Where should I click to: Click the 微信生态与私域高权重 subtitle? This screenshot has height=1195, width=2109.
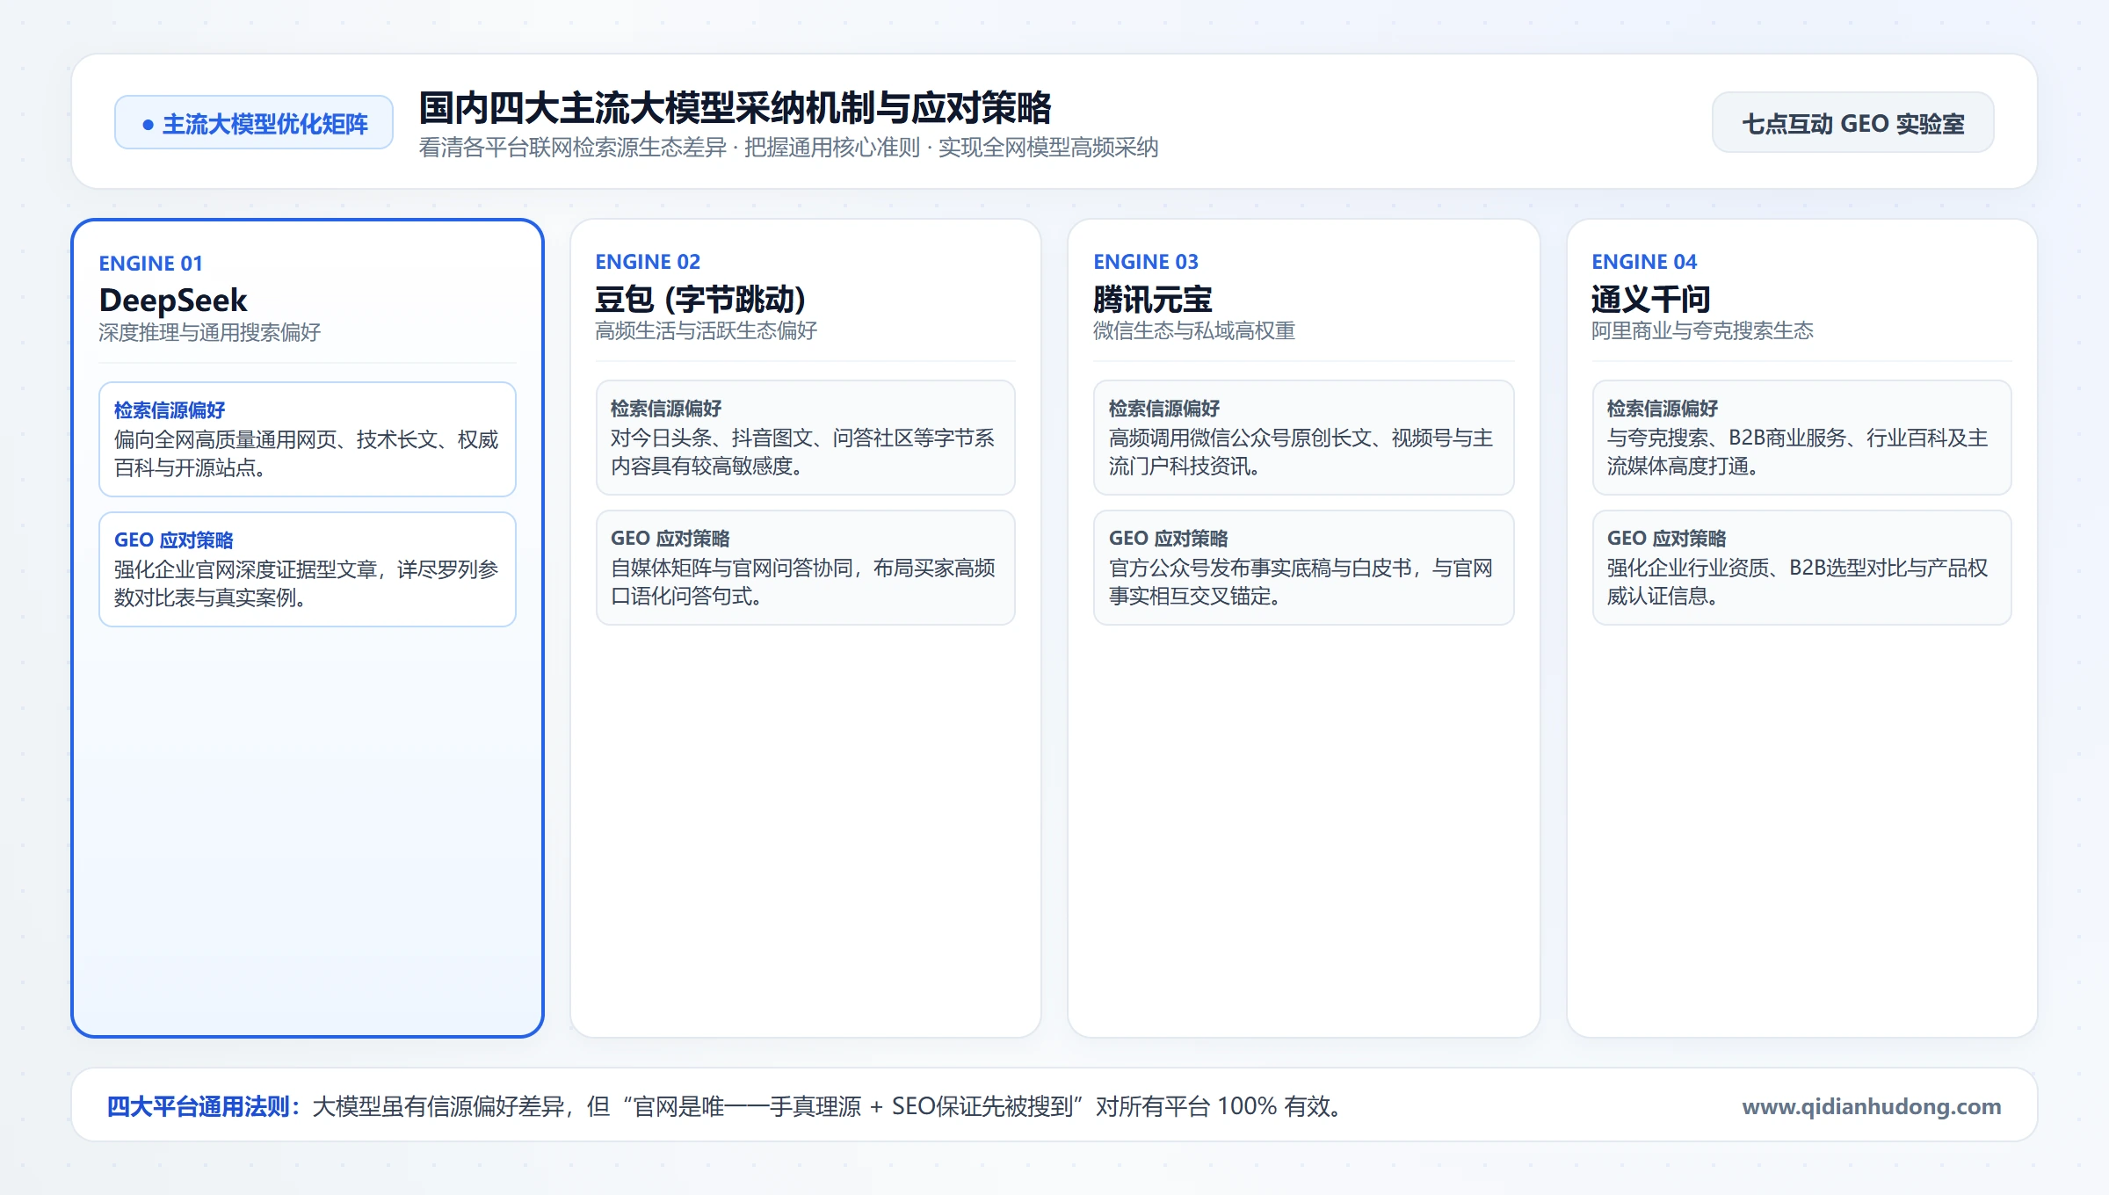(1194, 330)
